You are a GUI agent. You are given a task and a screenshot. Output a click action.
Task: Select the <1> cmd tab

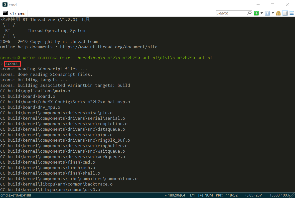pyautogui.click(x=14, y=13)
